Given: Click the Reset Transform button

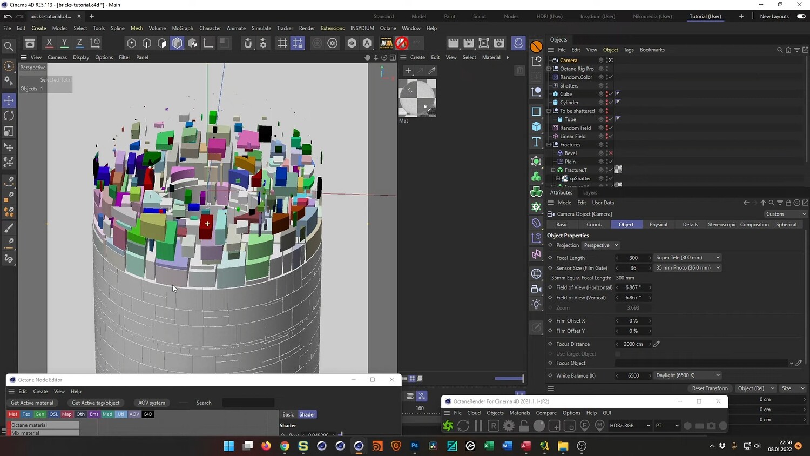Looking at the screenshot, I should 710,388.
